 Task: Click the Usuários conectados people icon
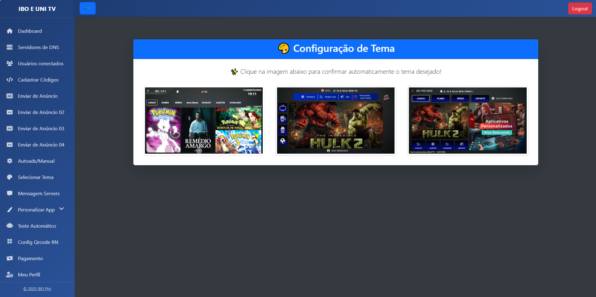coord(10,63)
